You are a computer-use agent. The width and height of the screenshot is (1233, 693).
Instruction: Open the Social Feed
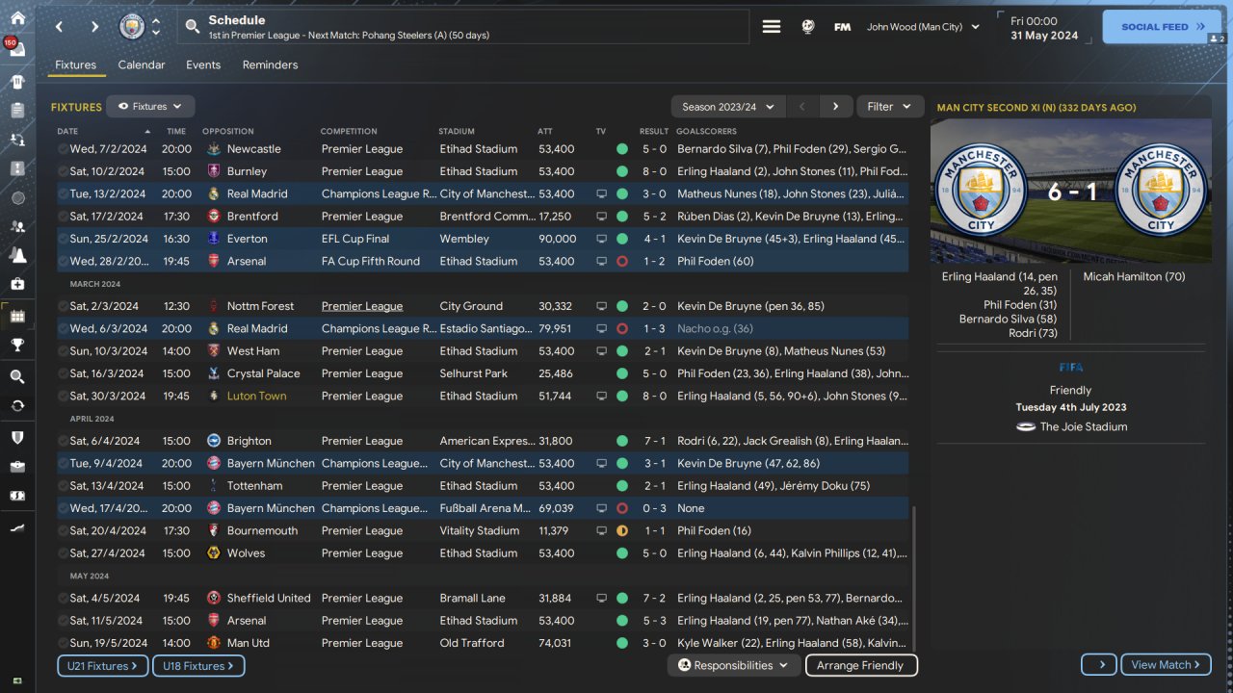point(1163,27)
